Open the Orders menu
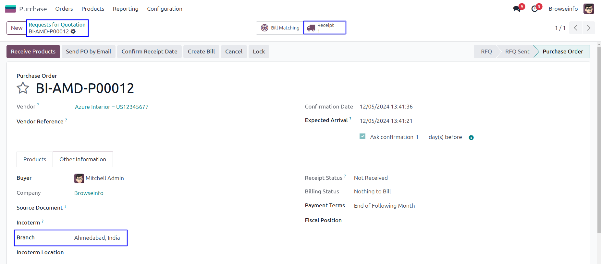The height and width of the screenshot is (264, 601). click(64, 9)
